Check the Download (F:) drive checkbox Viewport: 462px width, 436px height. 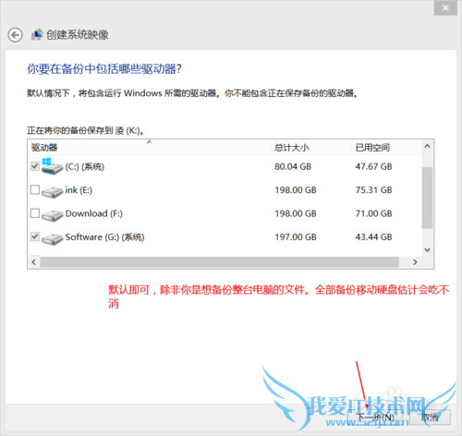35,213
